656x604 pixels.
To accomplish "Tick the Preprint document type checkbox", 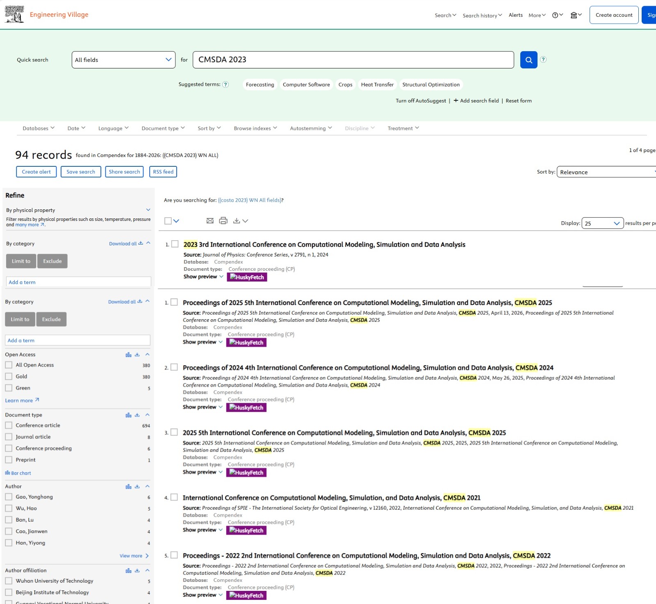I will pyautogui.click(x=9, y=460).
